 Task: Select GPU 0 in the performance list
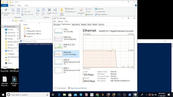(x=66, y=62)
